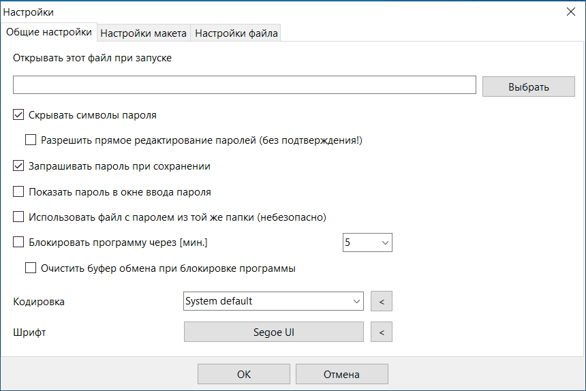
Task: Check Использовать файл с паролем из той же папки
Action: [18, 217]
